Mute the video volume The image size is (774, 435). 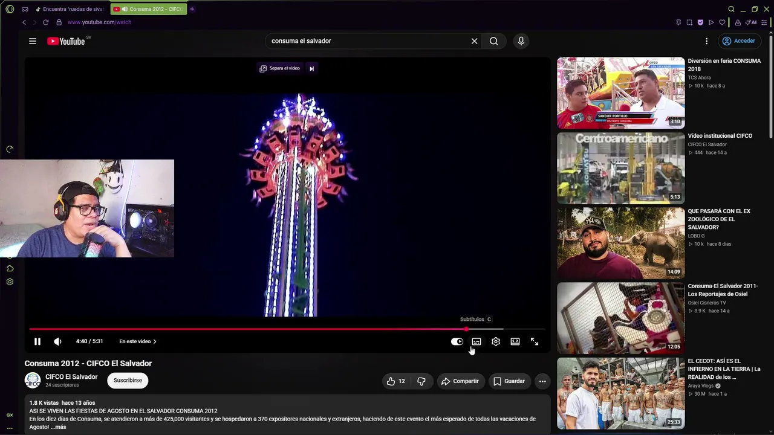[x=57, y=341]
